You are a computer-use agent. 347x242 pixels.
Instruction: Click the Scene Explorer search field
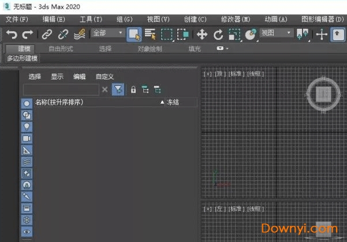[61, 89]
